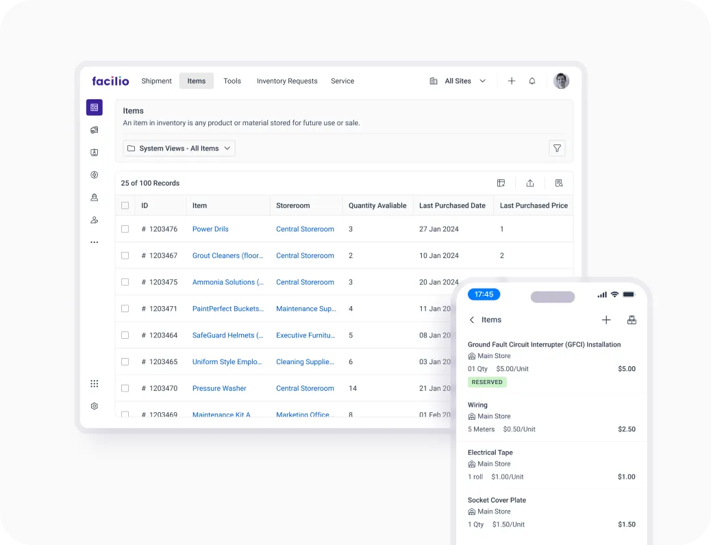Click the RESERVED status badge on GFCI Installation

487,381
